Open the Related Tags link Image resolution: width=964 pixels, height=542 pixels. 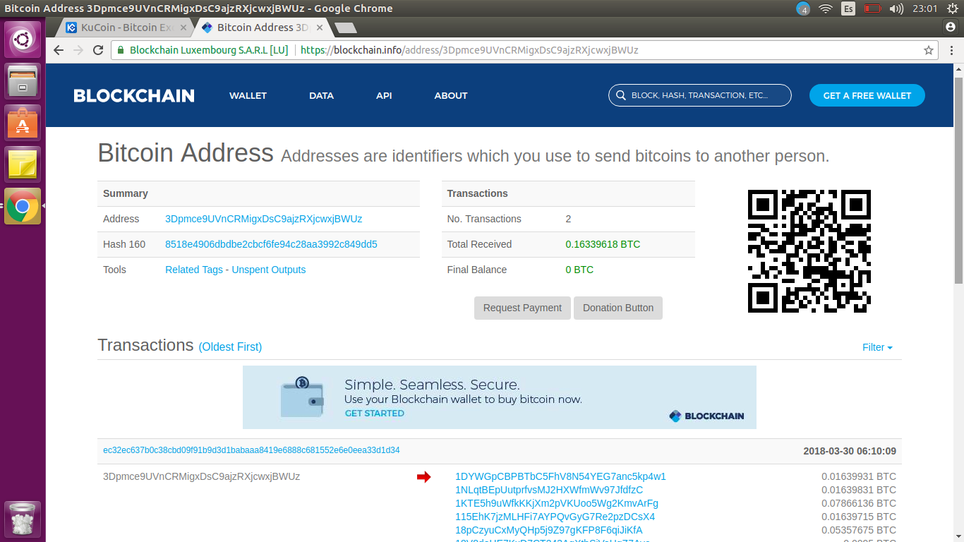(194, 270)
